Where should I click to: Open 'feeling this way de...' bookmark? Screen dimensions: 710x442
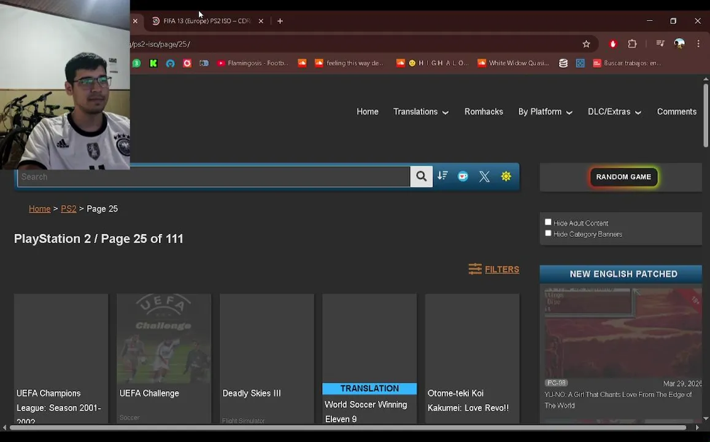[349, 63]
